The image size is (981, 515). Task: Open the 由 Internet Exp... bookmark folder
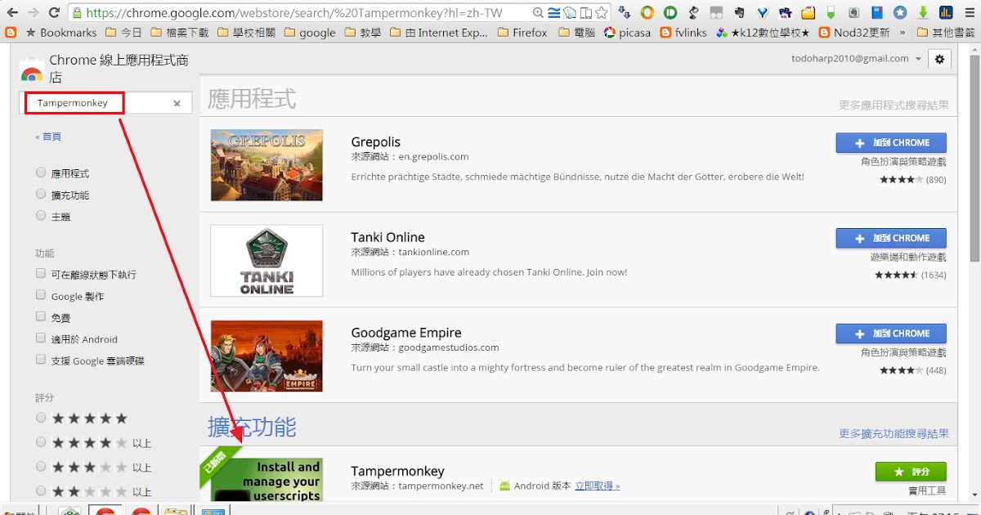[438, 33]
